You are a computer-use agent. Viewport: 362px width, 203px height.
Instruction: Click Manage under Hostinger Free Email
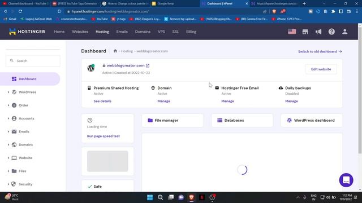[227, 101]
